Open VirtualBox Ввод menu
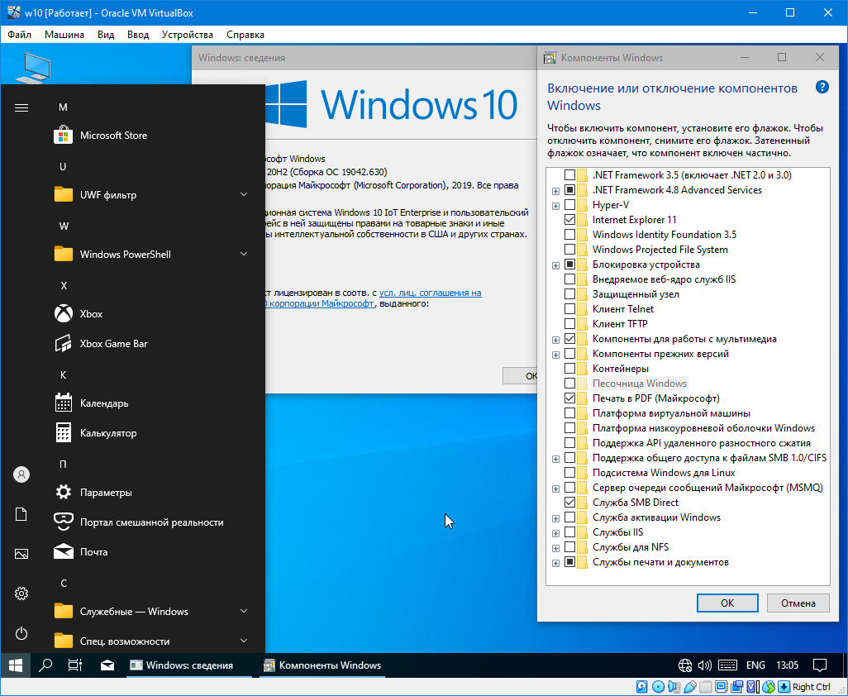848x696 pixels. 138,35
